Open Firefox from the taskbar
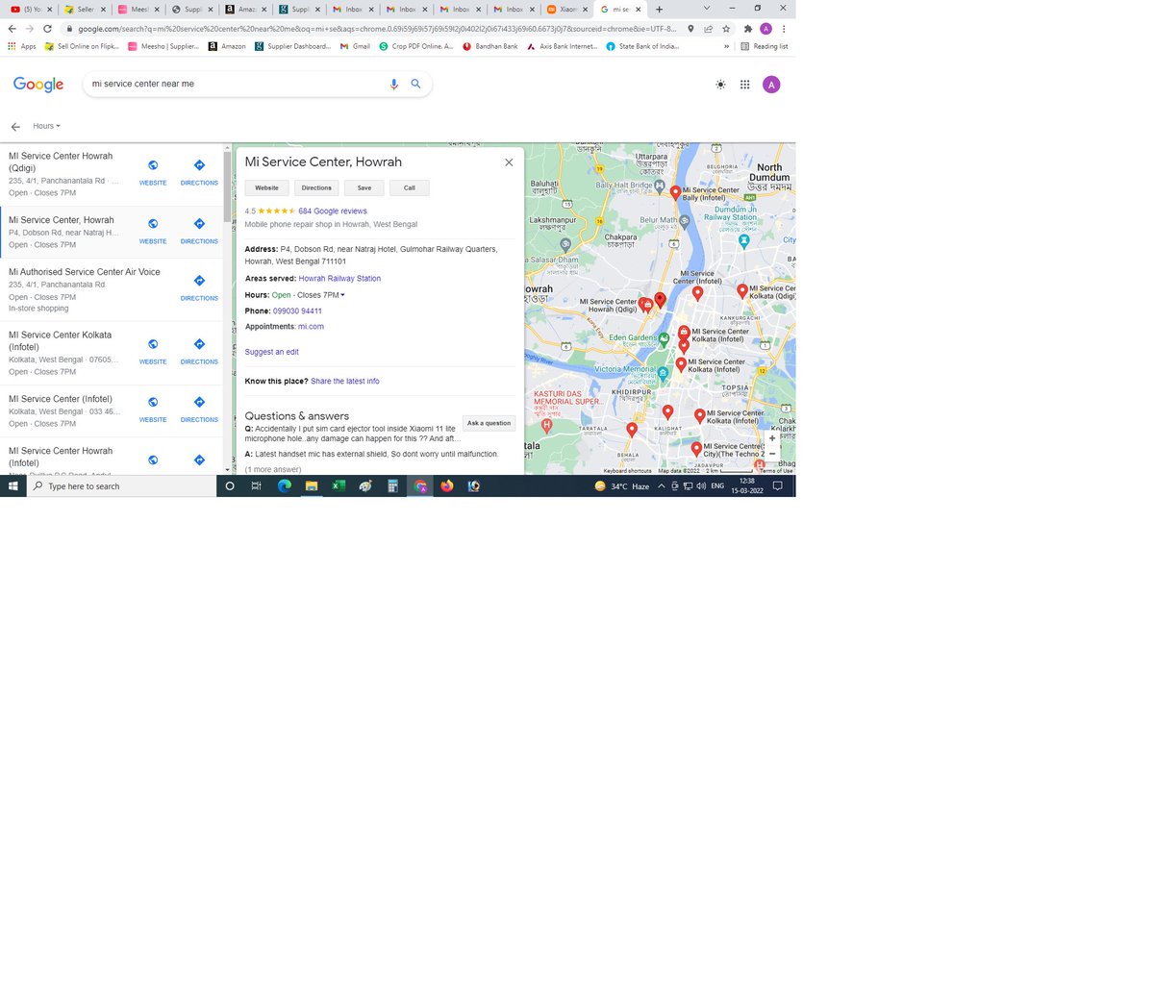The height and width of the screenshot is (994, 1154). (x=446, y=486)
